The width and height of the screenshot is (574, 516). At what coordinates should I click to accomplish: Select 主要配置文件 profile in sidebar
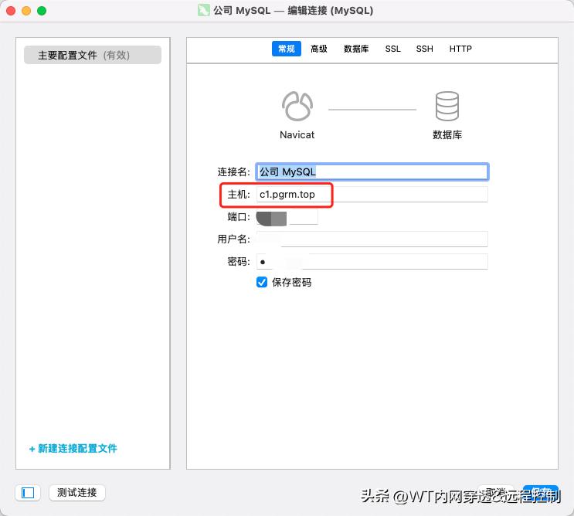93,55
